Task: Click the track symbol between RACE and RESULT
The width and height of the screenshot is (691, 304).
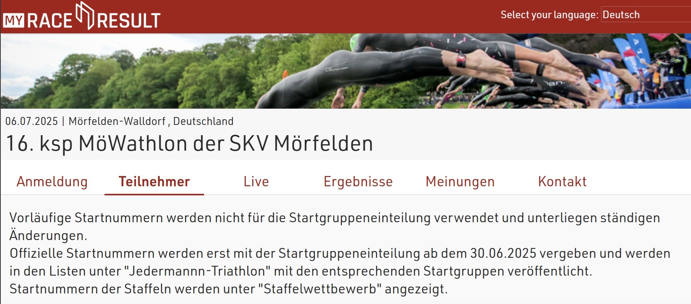Action: (85, 15)
